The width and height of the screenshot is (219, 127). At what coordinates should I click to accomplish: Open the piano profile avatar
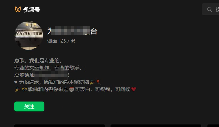coord(29,35)
